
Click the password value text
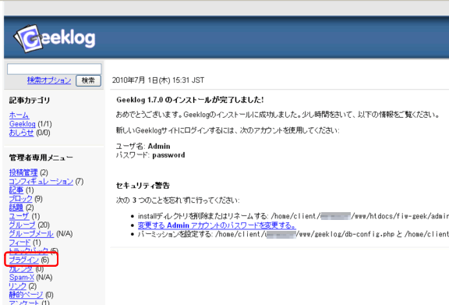pos(168,155)
